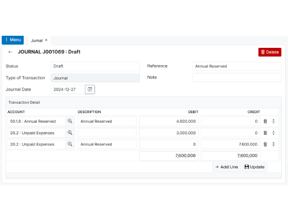The image size is (288, 222).
Task: Click credit field in the 3.000.000 row
Action: click(x=230, y=133)
